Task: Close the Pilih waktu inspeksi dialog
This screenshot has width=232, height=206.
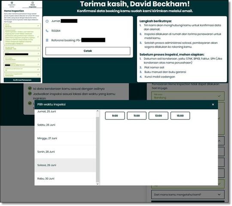Action: click(x=213, y=105)
